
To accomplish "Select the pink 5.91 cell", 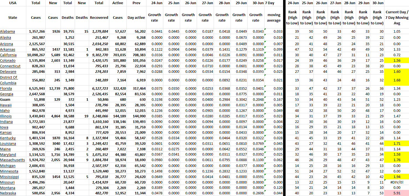I will (x=397, y=193).
